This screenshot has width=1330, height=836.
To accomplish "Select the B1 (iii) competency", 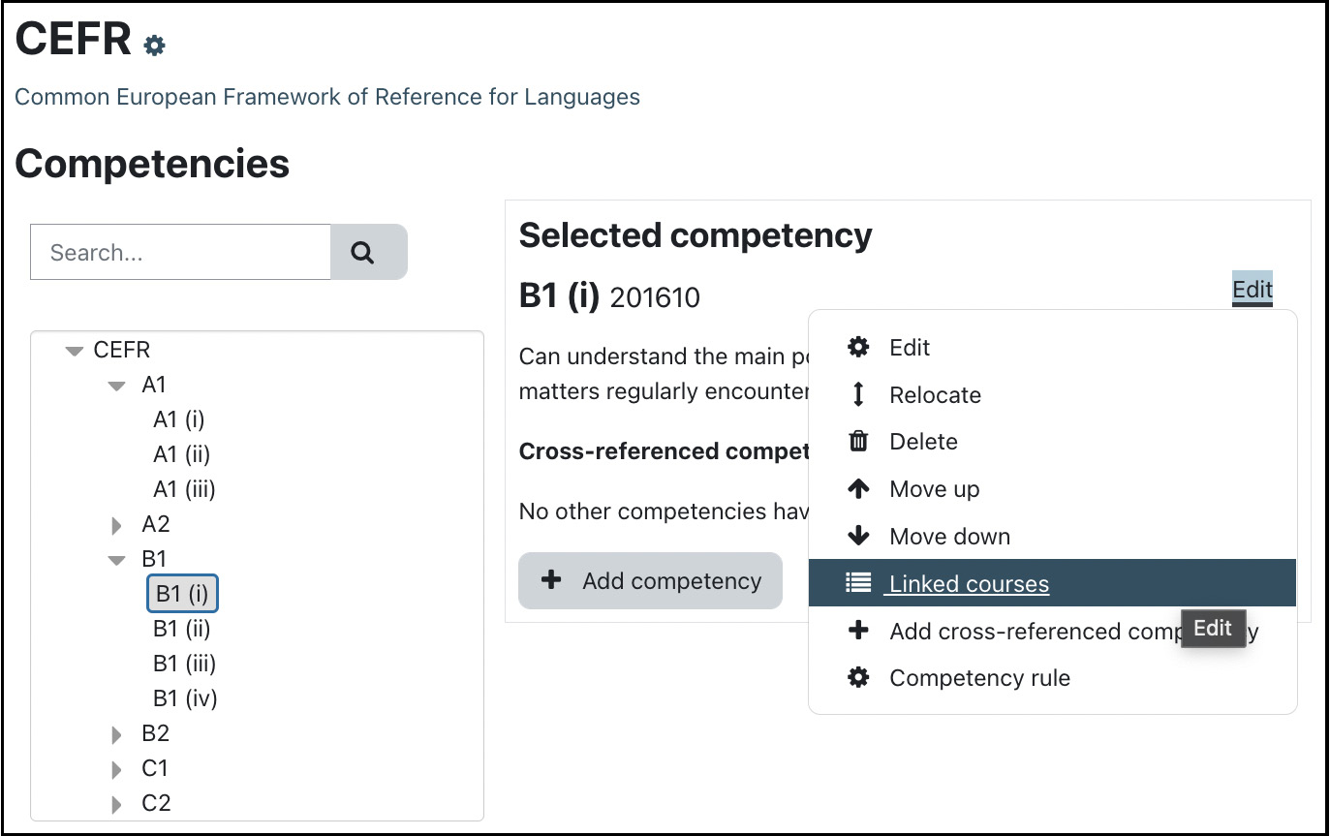I will pos(184,664).
